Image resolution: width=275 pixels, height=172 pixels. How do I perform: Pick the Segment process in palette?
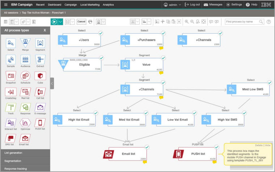(x=40, y=43)
